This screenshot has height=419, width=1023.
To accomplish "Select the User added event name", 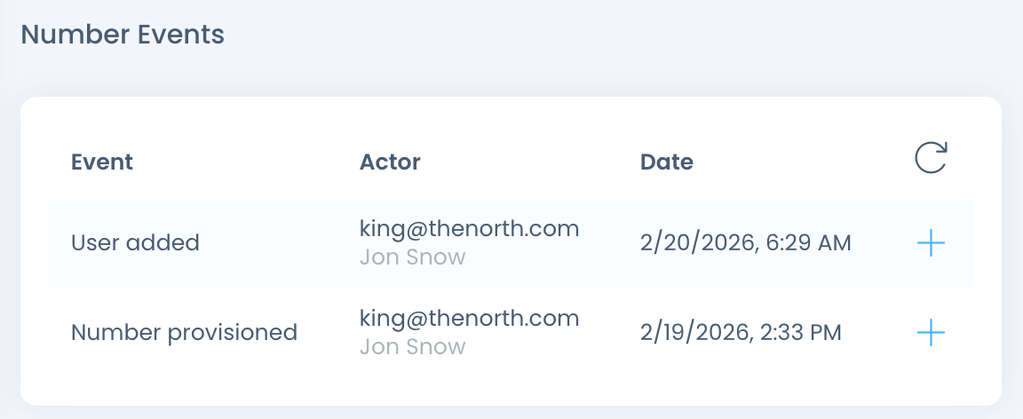I will [135, 242].
